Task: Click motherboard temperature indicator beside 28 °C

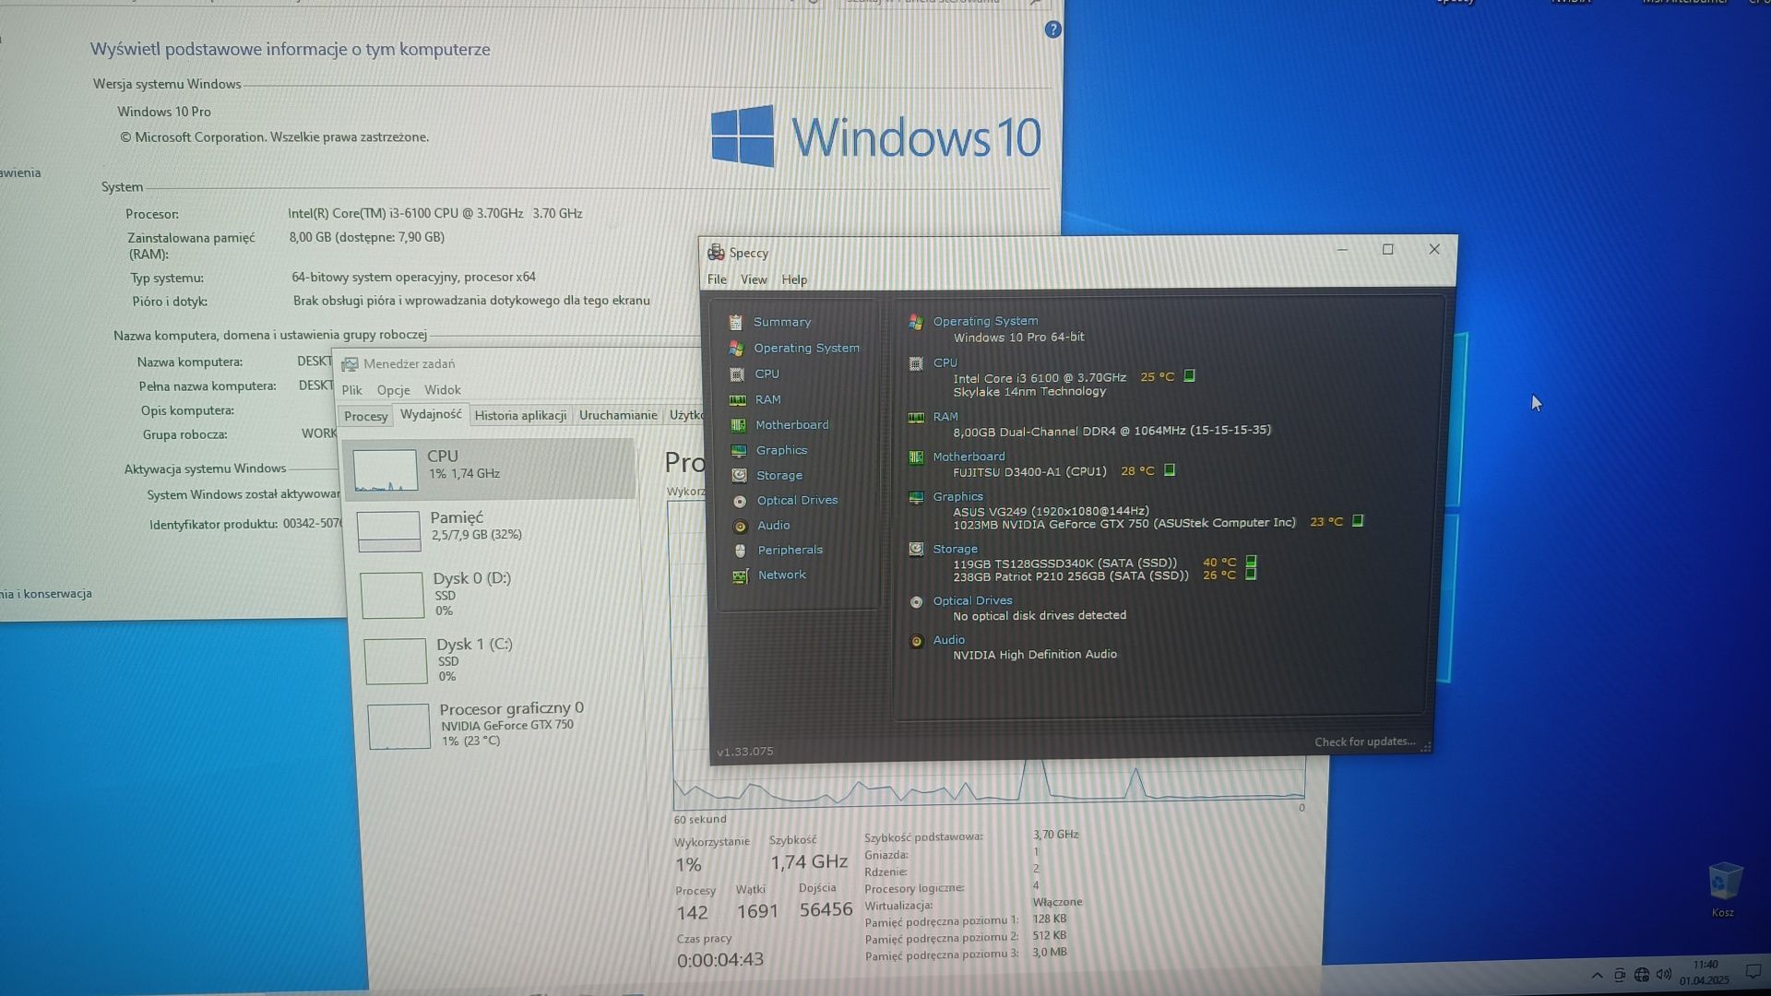Action: 1169,470
